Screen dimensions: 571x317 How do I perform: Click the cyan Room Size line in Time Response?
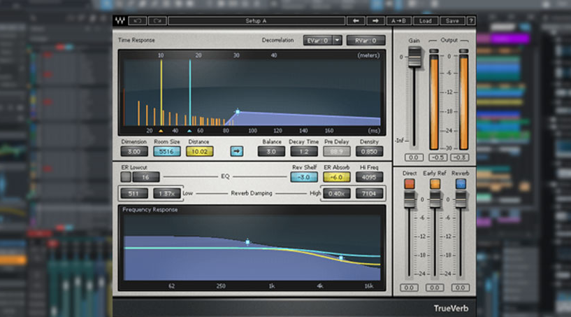pyautogui.click(x=189, y=93)
